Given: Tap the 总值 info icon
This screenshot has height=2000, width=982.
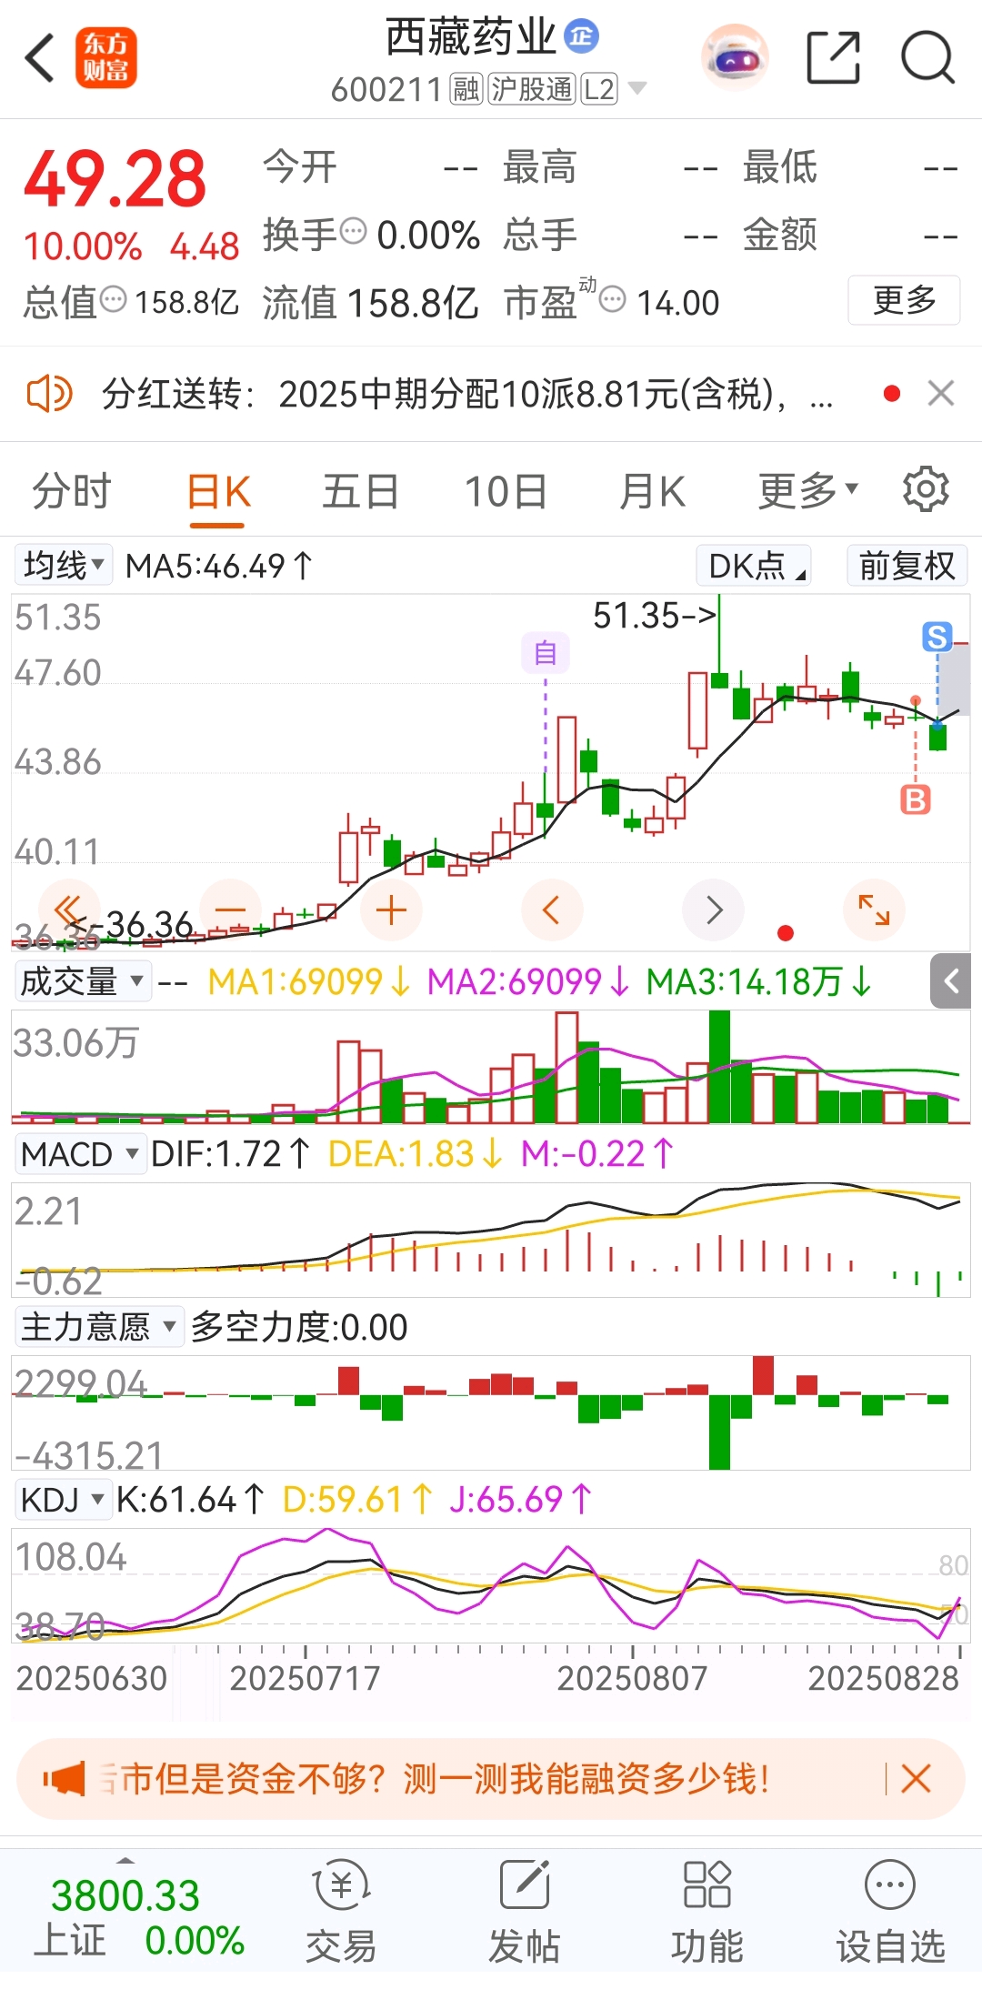Looking at the screenshot, I should coord(113,298).
